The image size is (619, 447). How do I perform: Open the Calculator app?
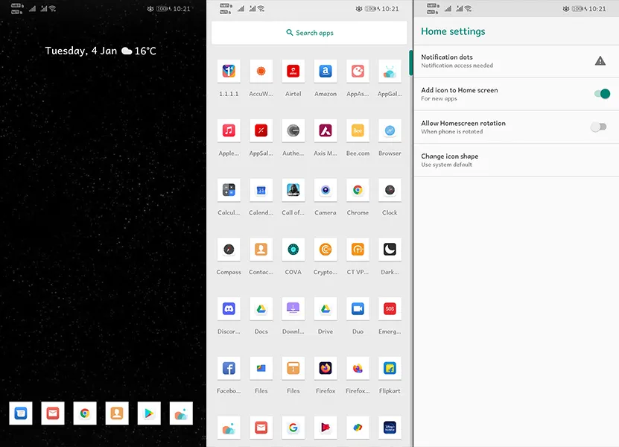click(x=228, y=190)
